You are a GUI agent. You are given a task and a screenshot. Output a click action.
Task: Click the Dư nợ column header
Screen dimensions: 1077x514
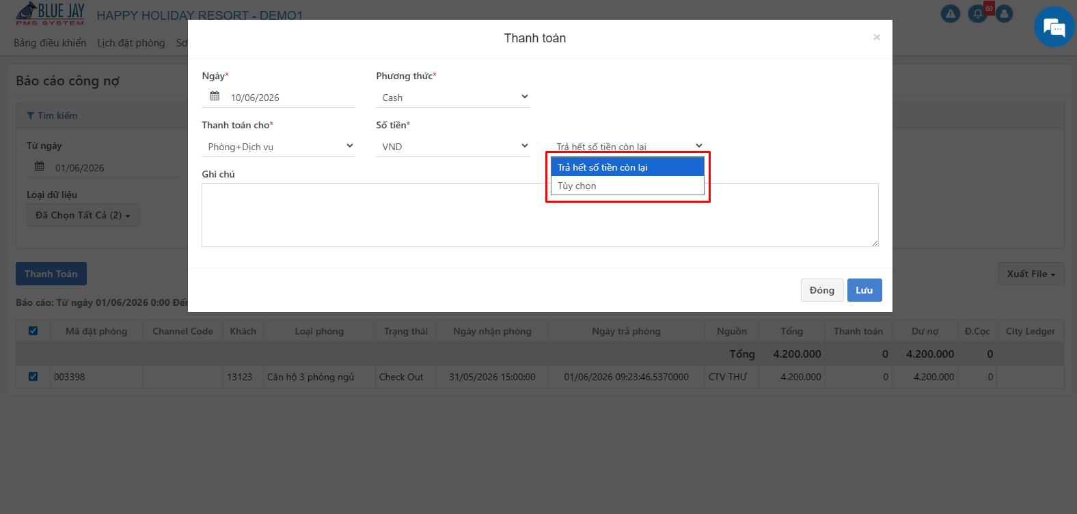pos(925,331)
